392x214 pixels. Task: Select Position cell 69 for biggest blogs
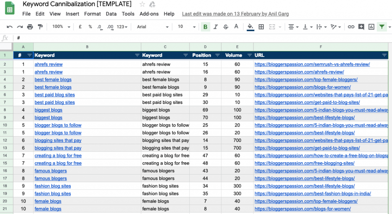[205, 110]
